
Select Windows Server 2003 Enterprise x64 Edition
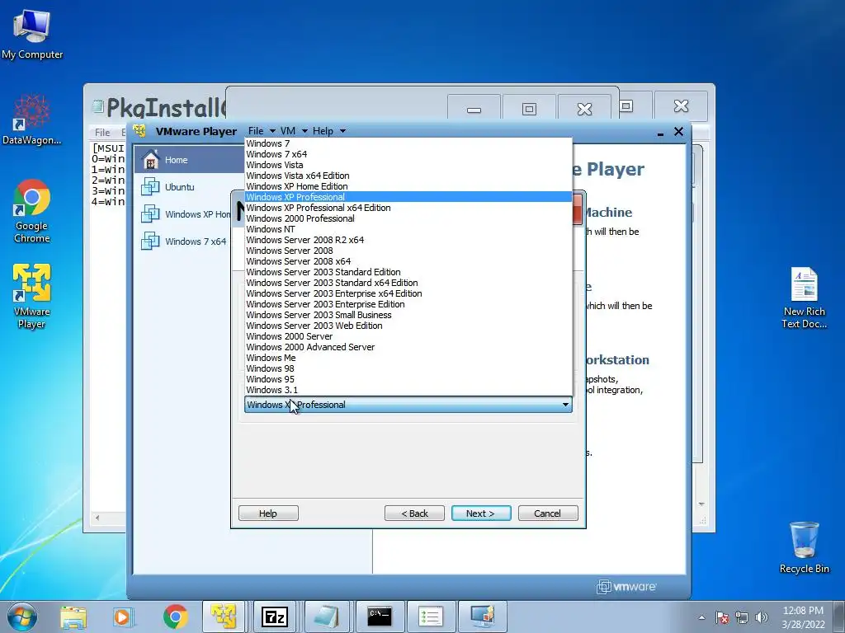coord(408,294)
